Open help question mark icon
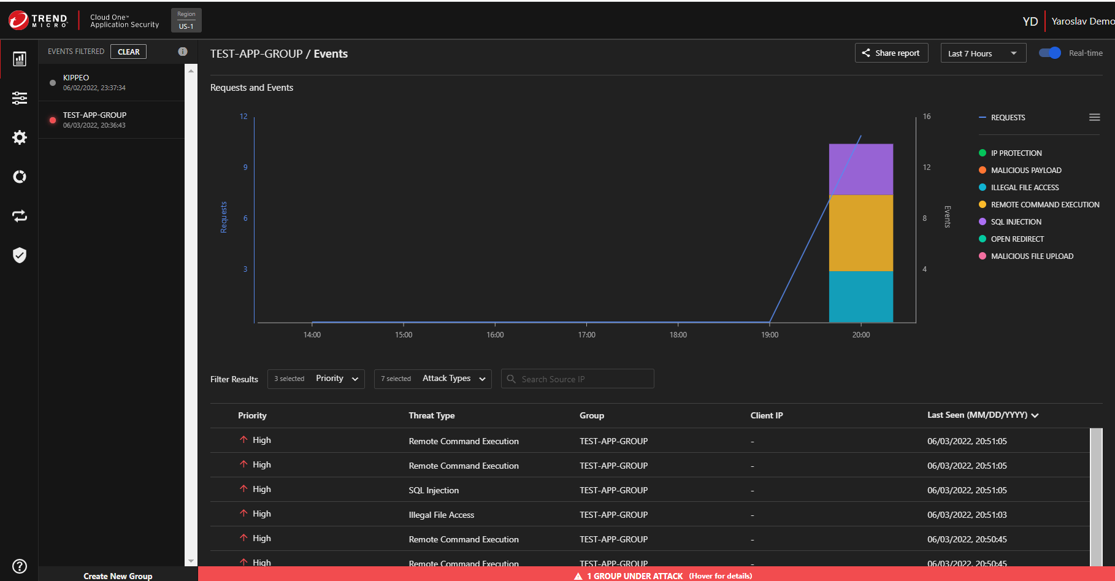Image resolution: width=1115 pixels, height=581 pixels. coord(20,566)
